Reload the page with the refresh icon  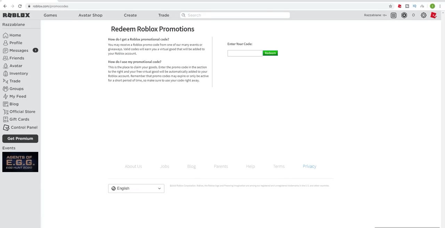coord(20,6)
